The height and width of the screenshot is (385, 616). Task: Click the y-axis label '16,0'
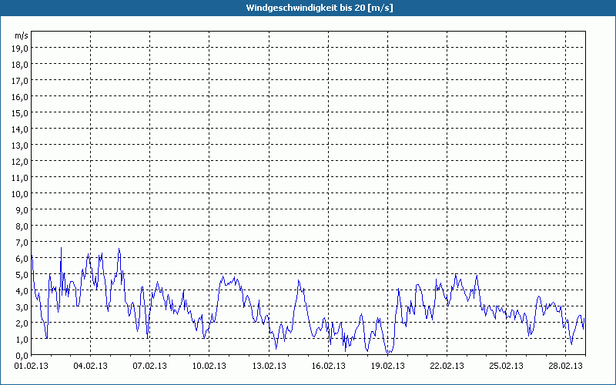click(22, 97)
